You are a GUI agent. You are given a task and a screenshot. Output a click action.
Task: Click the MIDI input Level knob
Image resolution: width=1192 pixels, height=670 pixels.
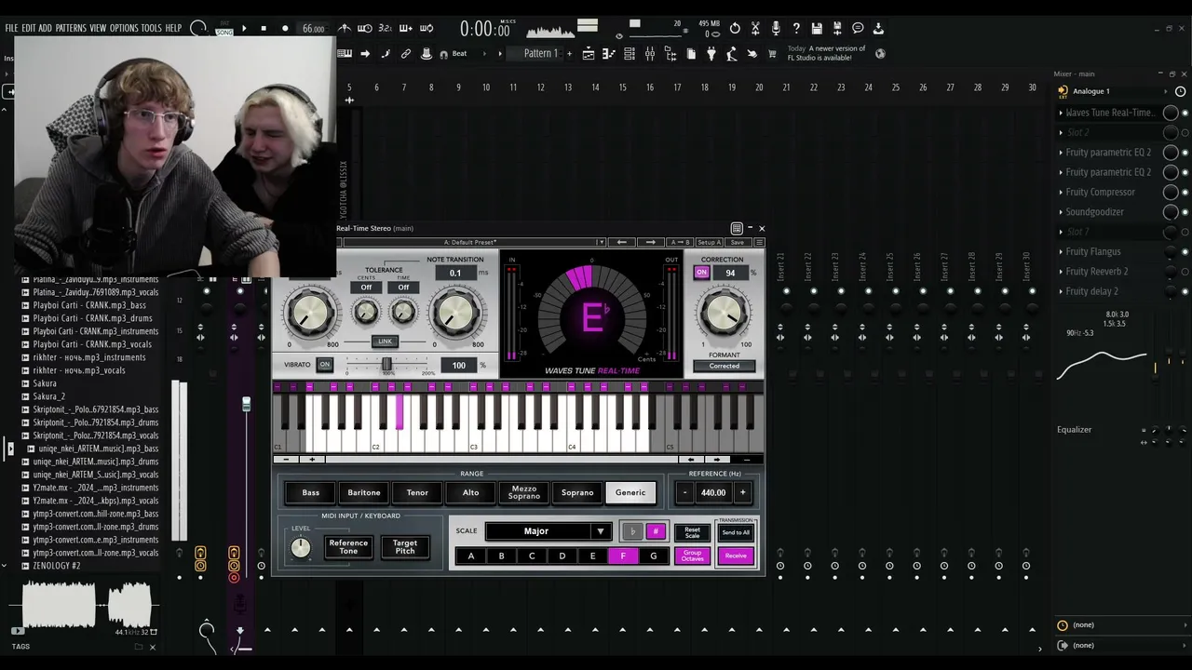[301, 548]
